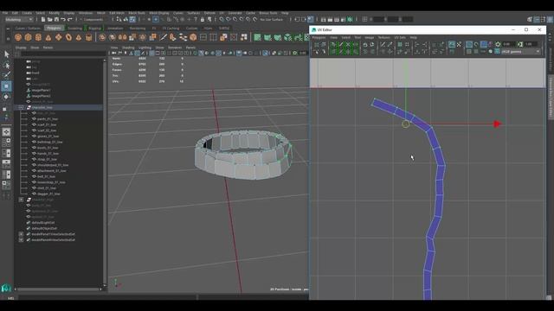Click the Save Scene icon
The height and width of the screenshot is (311, 554).
click(x=55, y=19)
